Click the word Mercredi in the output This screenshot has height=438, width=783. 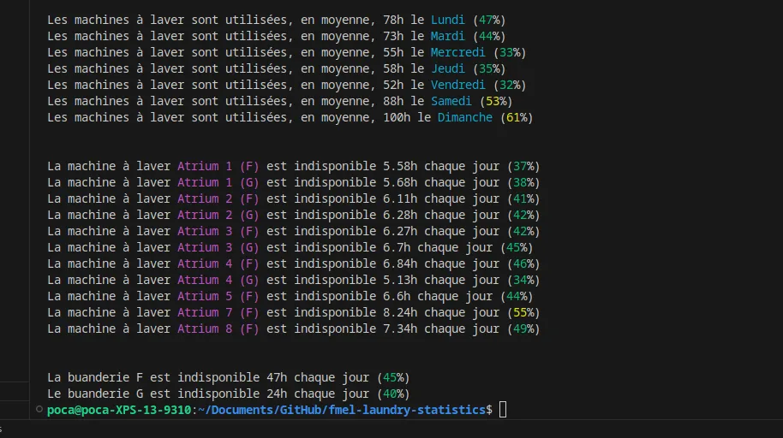tap(458, 52)
